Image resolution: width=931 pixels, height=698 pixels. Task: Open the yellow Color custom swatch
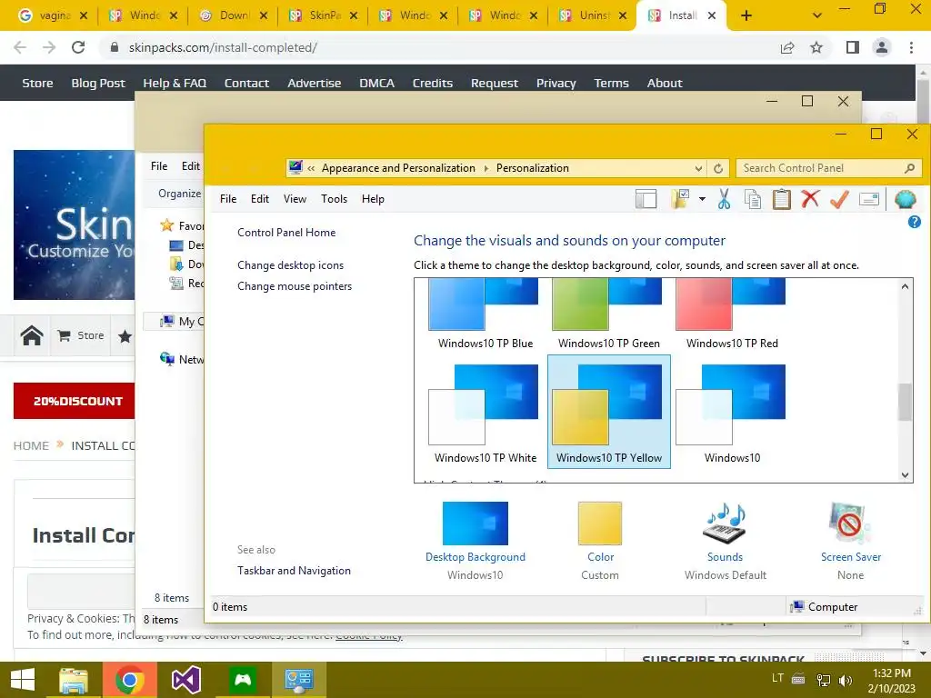pos(600,523)
